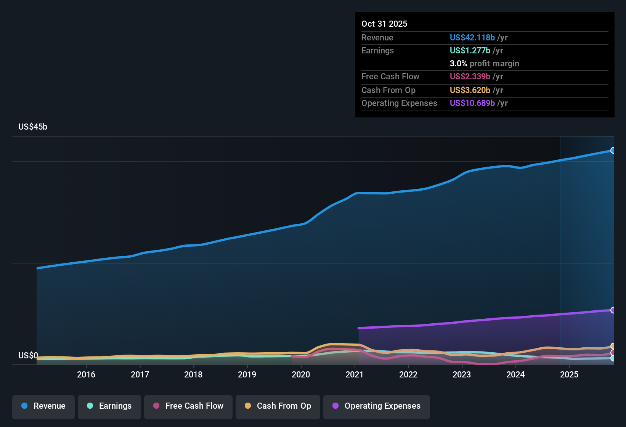Select the Free Cash Flow legend item
The width and height of the screenshot is (626, 427).
click(188, 406)
